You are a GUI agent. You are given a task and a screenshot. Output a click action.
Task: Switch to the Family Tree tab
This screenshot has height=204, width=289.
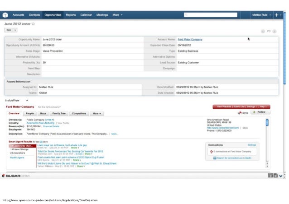59,113
